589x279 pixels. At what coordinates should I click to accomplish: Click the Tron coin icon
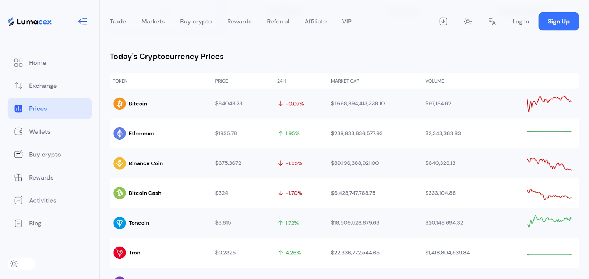click(120, 253)
